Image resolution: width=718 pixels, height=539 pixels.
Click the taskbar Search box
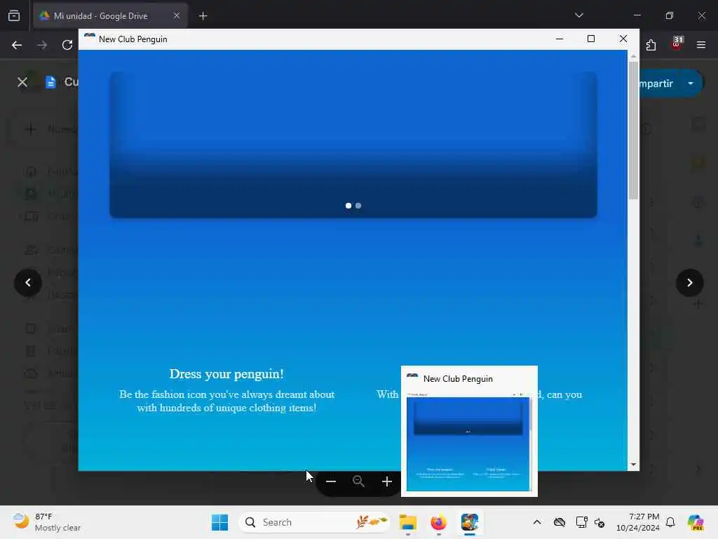(x=314, y=522)
